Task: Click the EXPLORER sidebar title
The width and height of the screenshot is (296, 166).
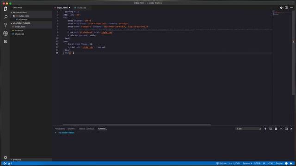Action: (18, 8)
